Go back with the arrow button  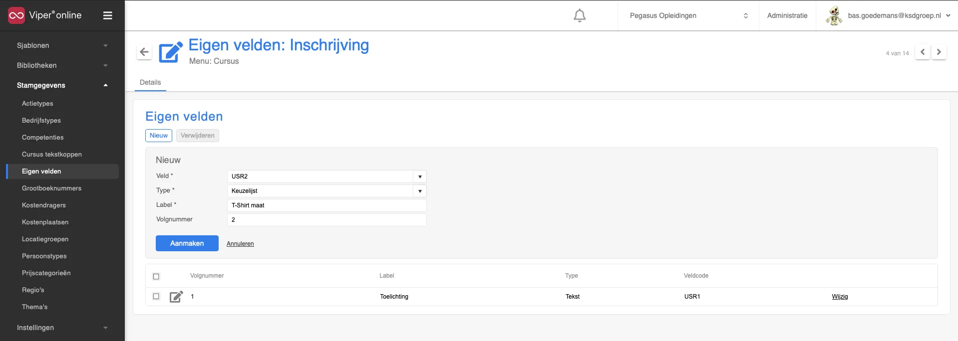(144, 52)
